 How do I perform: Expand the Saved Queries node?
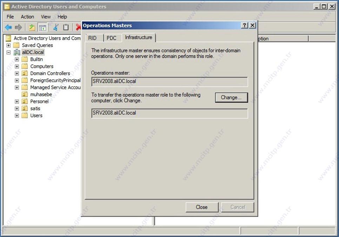(8, 45)
